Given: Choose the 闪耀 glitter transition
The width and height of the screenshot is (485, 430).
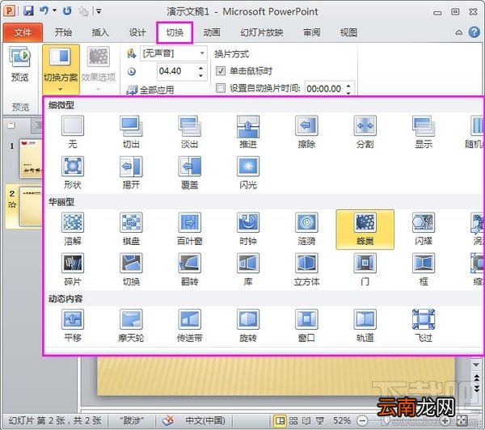Looking at the screenshot, I should click(x=424, y=229).
